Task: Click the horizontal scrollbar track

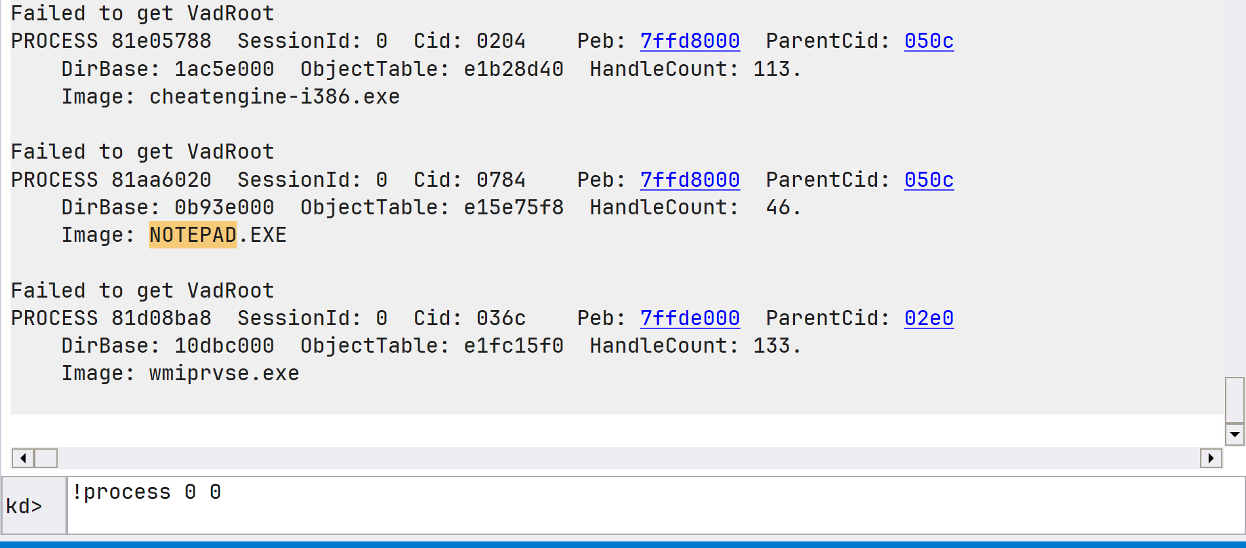Action: coord(628,458)
